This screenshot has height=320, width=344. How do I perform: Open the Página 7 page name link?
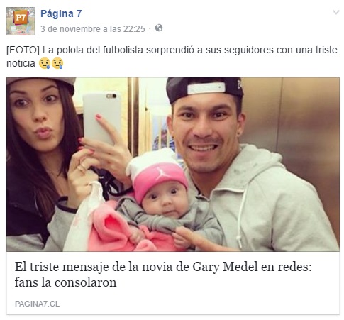point(61,13)
